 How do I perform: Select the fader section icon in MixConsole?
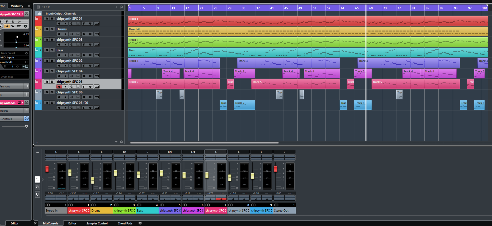pos(37,179)
